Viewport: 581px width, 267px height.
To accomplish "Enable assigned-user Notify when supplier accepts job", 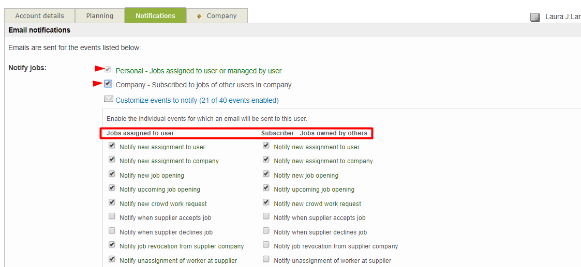I will coord(112,217).
